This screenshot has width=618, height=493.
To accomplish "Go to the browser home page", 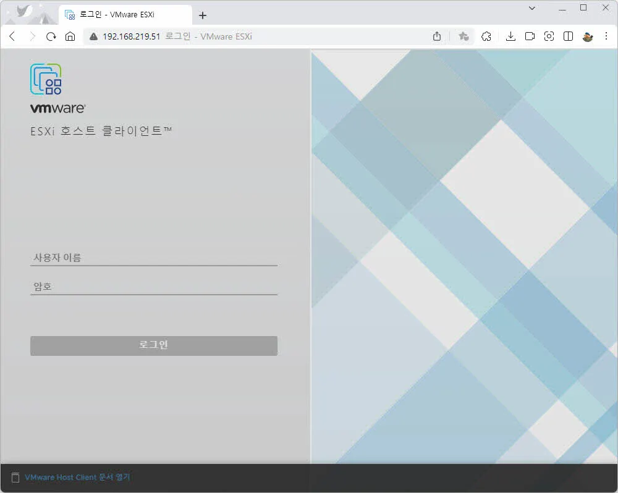I will tap(70, 36).
